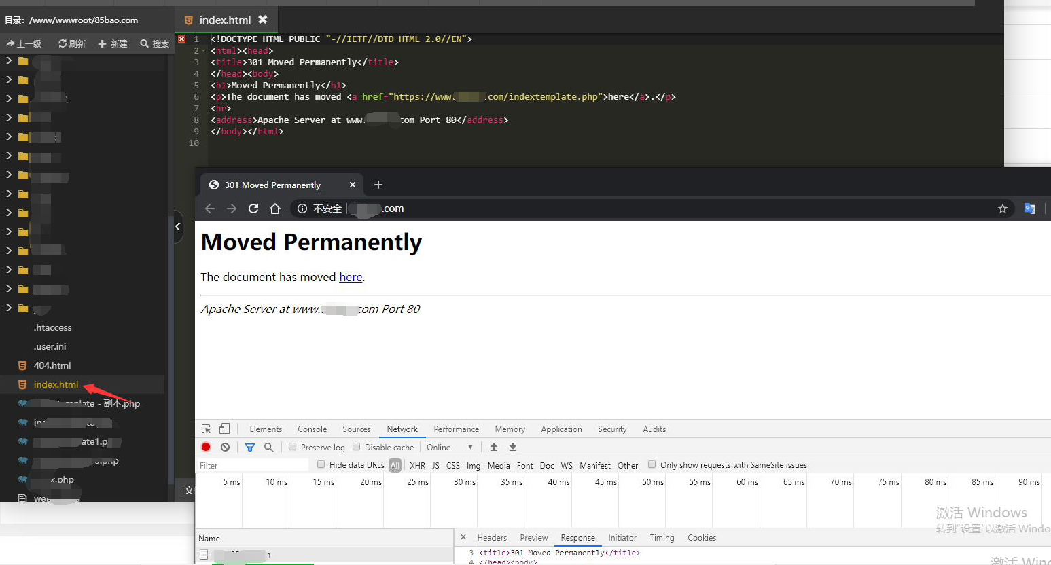Go forward in the browser
Viewport: 1051px width, 565px height.
pyautogui.click(x=232, y=208)
